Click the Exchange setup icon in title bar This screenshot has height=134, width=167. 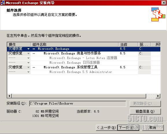point(3,3)
